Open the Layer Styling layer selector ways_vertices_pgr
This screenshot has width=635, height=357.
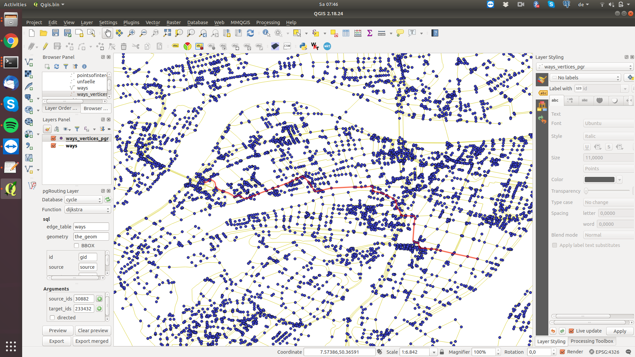coord(585,67)
